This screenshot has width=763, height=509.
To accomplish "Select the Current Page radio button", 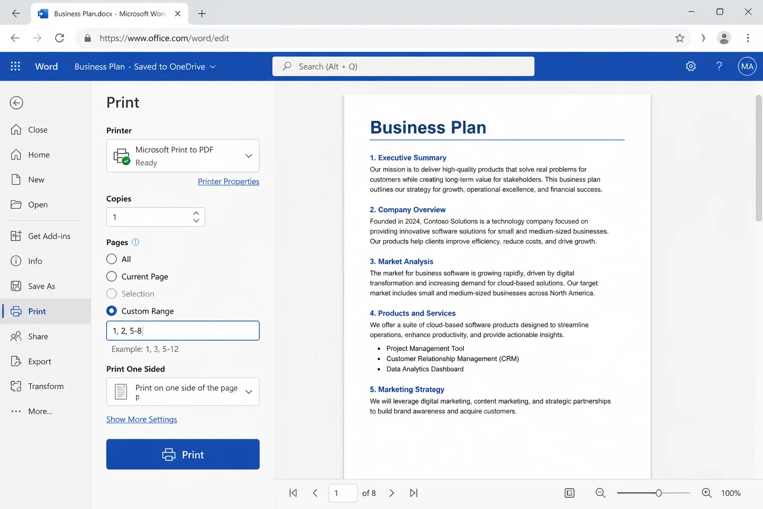I will click(x=112, y=276).
